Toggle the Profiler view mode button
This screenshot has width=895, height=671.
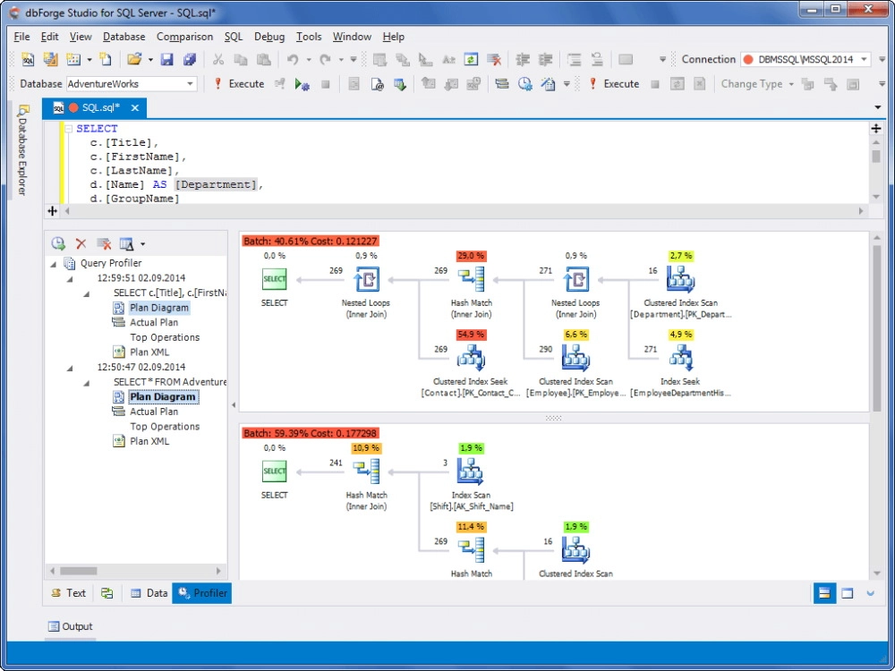tap(202, 593)
